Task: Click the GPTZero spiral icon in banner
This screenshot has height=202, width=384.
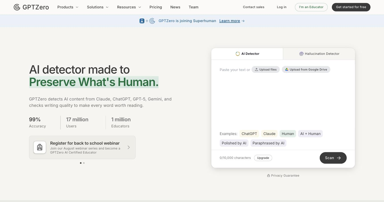Action: pyautogui.click(x=152, y=21)
